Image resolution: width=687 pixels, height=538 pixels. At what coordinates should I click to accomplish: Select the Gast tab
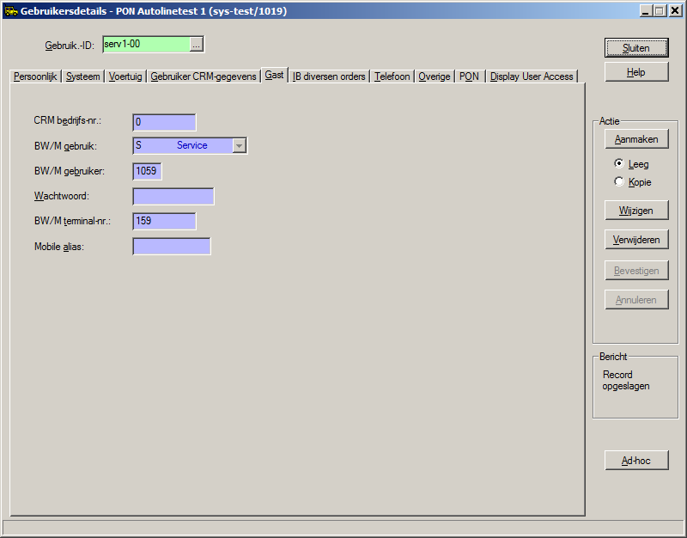coord(274,75)
